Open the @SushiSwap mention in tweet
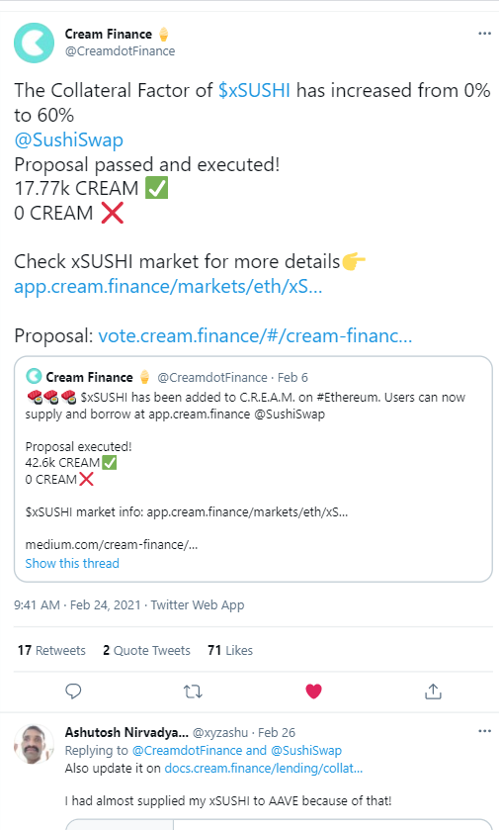This screenshot has width=499, height=830. (69, 139)
